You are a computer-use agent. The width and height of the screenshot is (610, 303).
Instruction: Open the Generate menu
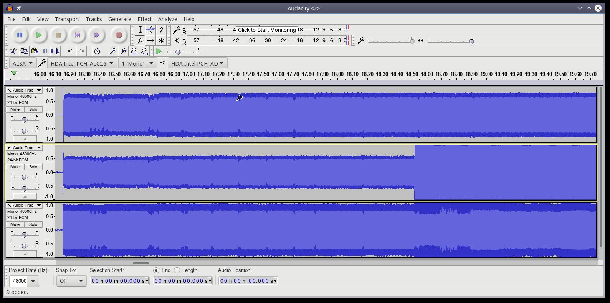click(x=119, y=19)
